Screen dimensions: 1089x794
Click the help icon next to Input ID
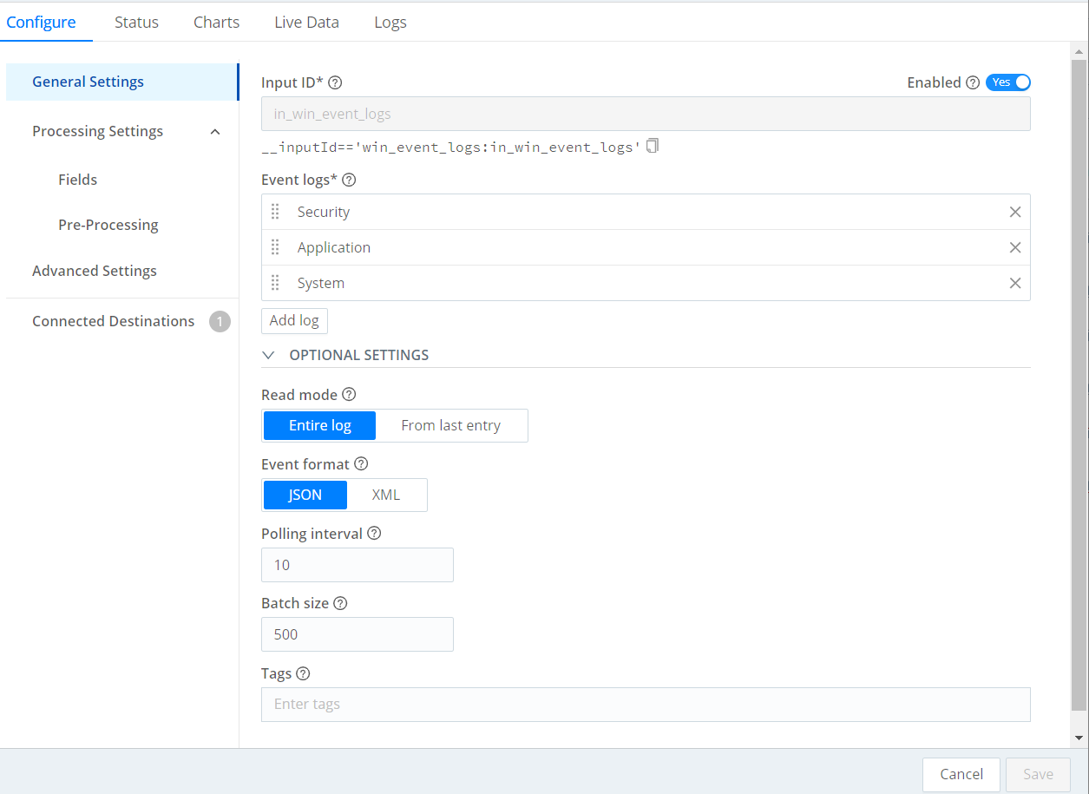[335, 82]
